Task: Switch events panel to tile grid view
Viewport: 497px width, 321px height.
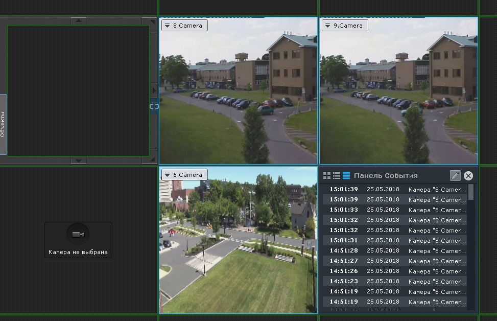Action: click(327, 175)
